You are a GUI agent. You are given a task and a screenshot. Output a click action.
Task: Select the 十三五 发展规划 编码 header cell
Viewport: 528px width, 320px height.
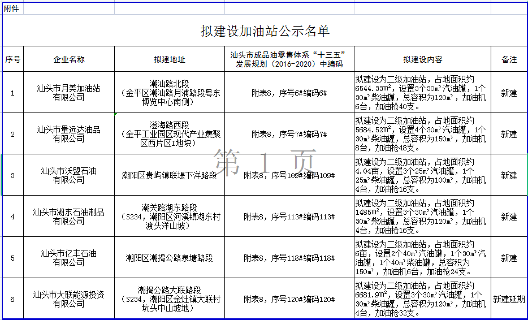tap(289, 59)
